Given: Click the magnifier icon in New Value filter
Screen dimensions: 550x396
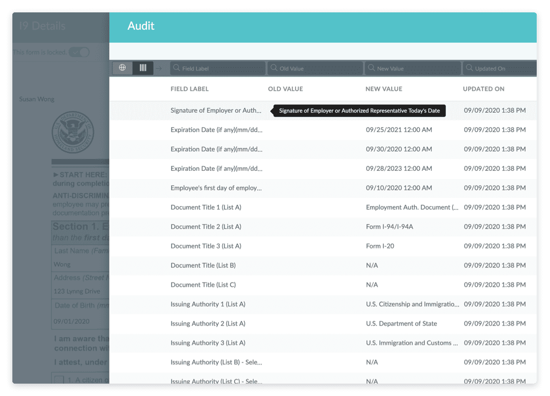Looking at the screenshot, I should coord(373,68).
